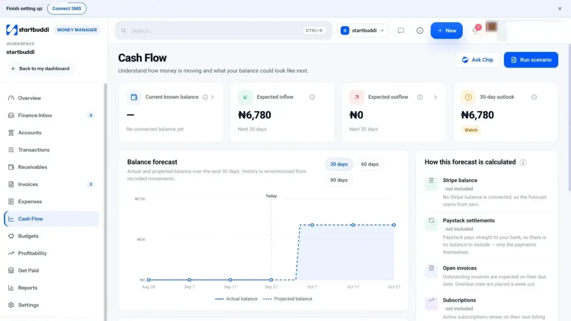
Task: Select Cash Flow sidebar item
Action: (x=51, y=218)
